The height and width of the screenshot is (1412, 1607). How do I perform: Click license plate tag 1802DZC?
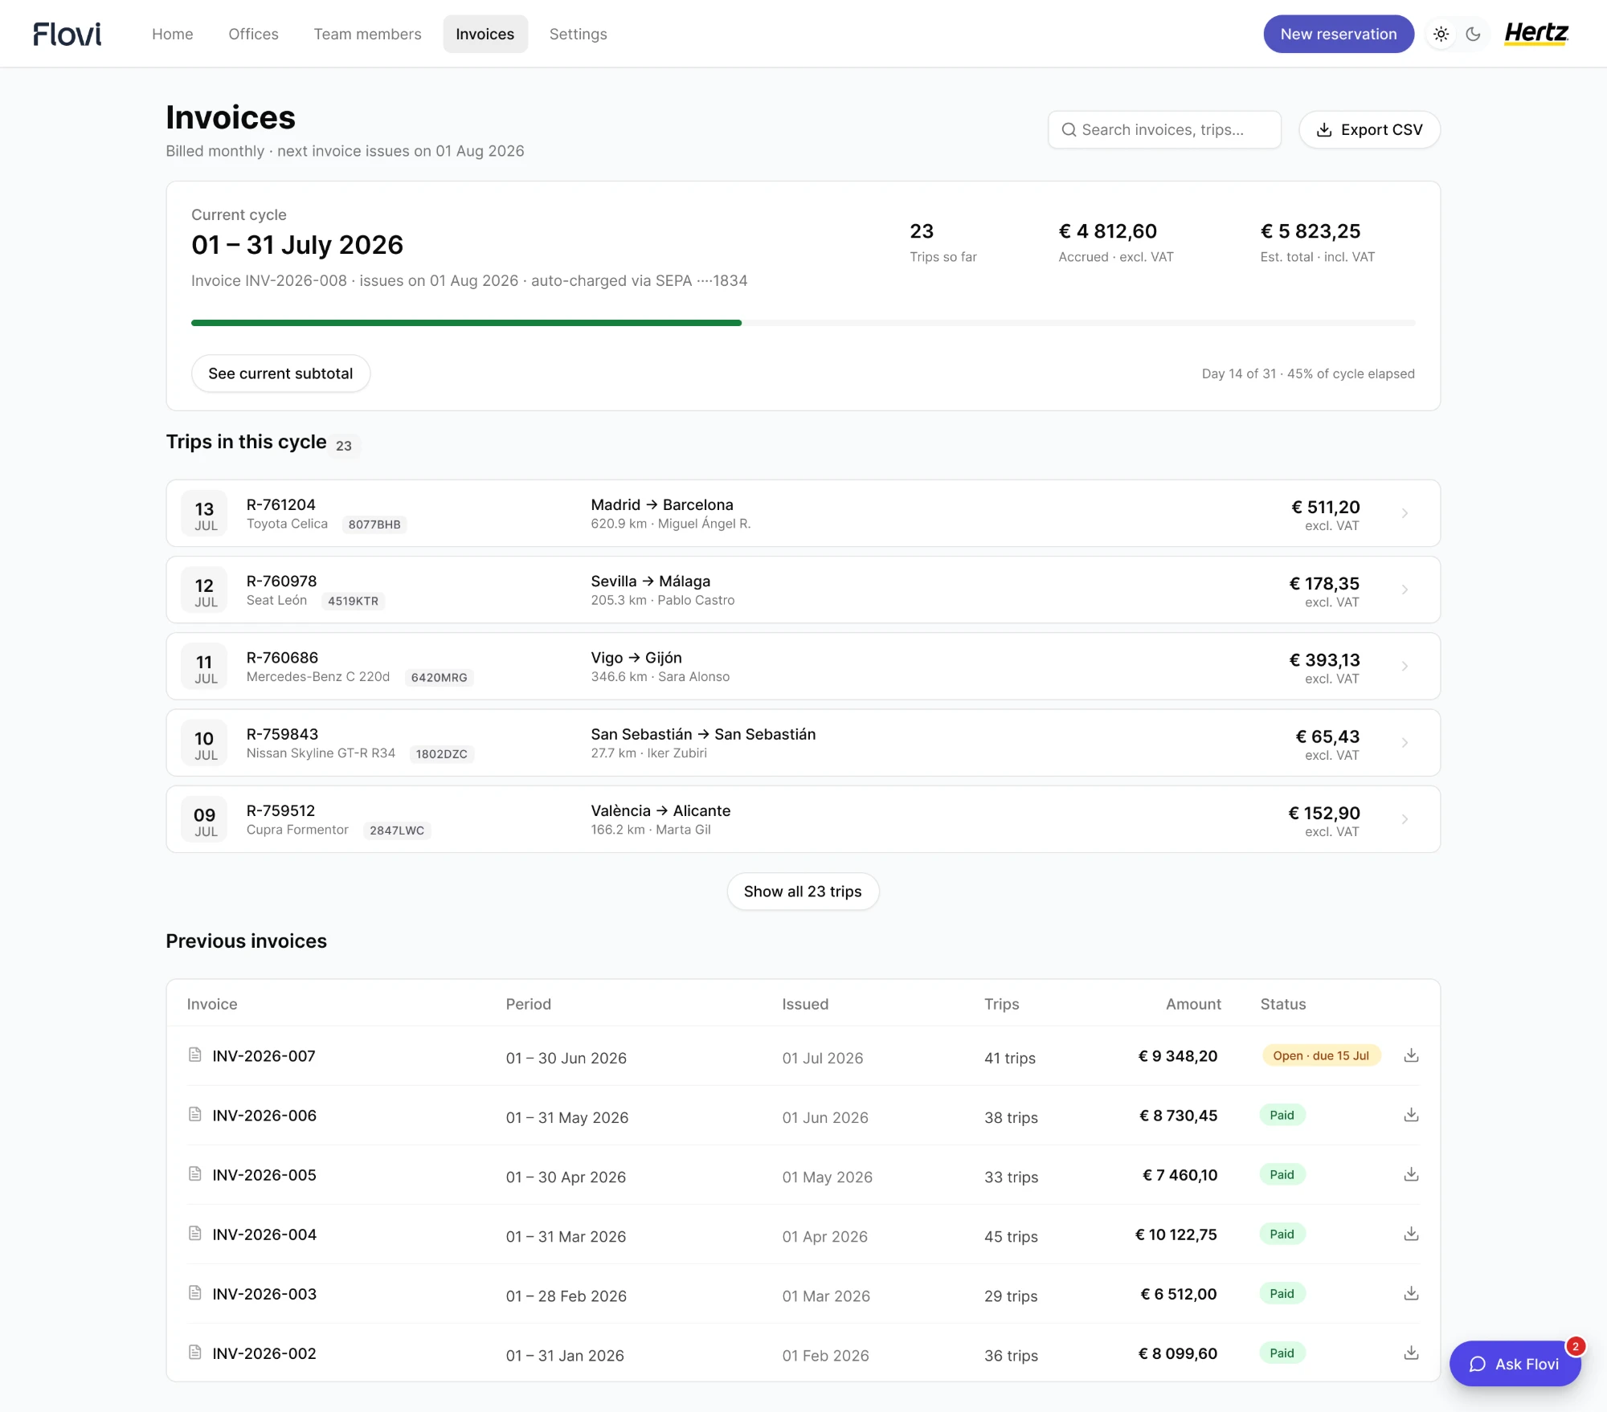(441, 754)
